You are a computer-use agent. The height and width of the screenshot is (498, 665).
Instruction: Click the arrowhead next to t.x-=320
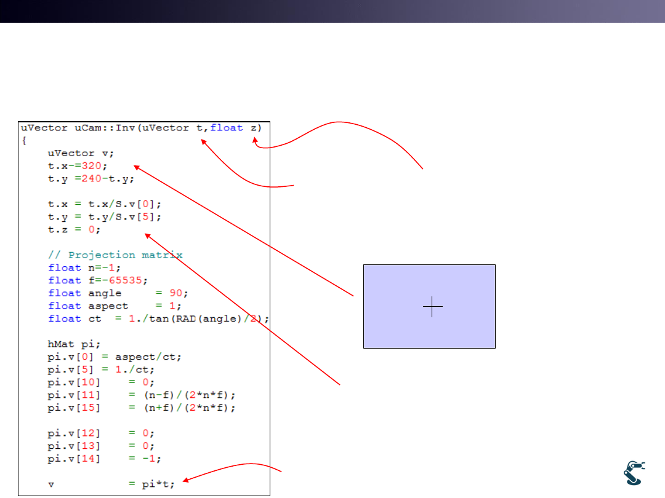pyautogui.click(x=137, y=167)
